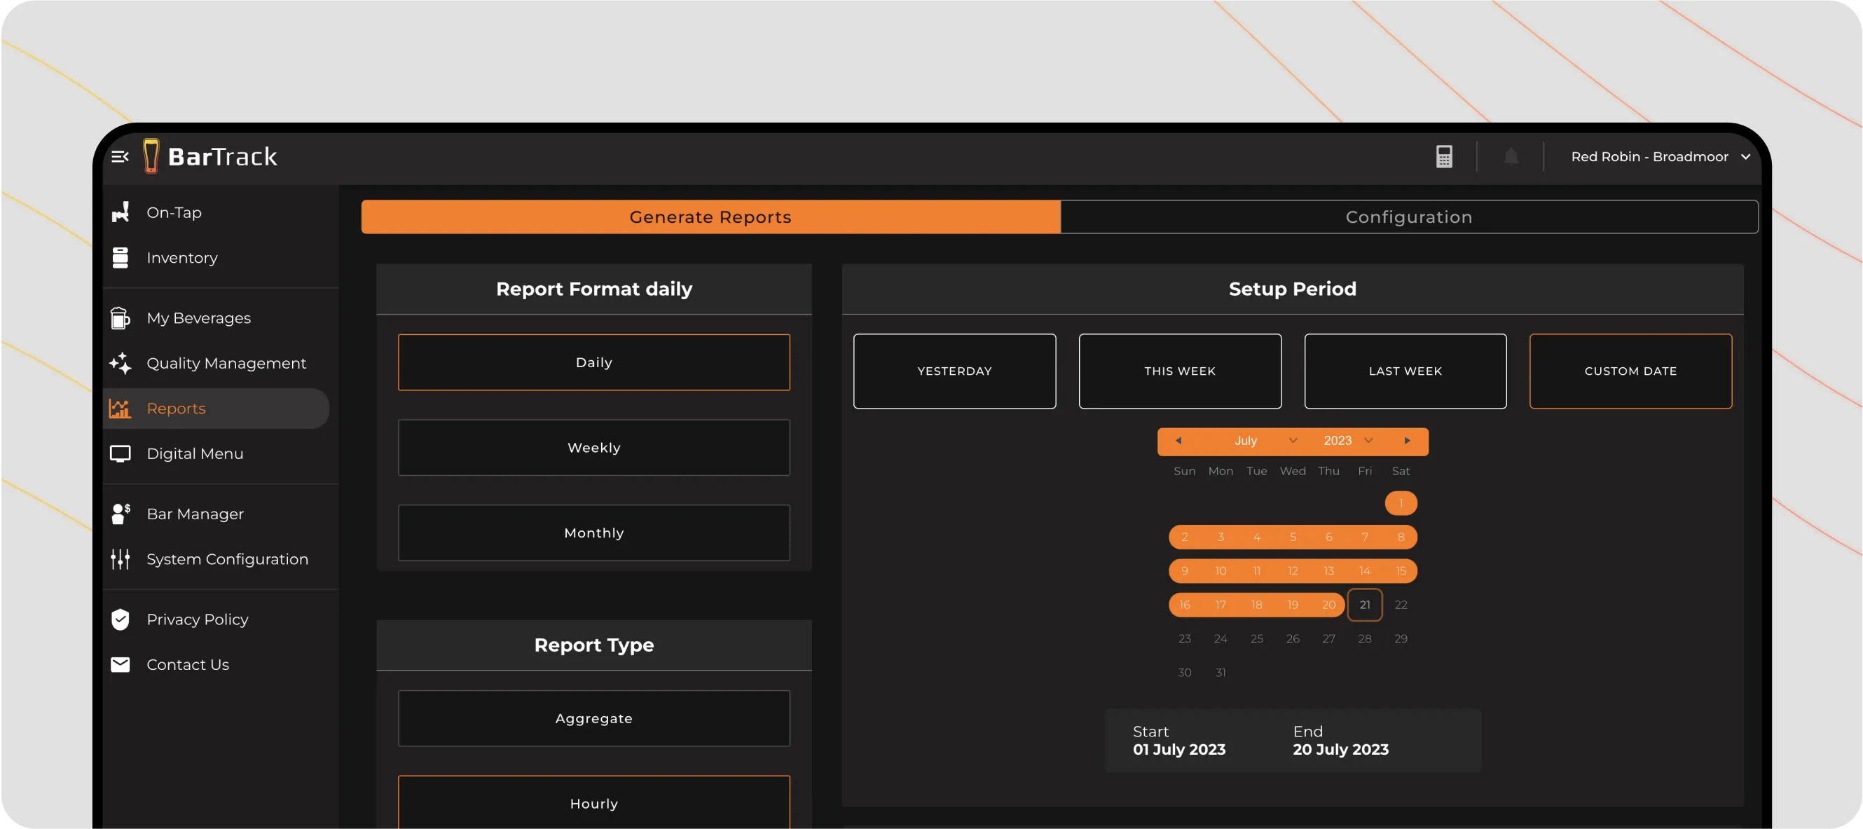Open the calculator icon in the header
The height and width of the screenshot is (829, 1863).
[1443, 157]
